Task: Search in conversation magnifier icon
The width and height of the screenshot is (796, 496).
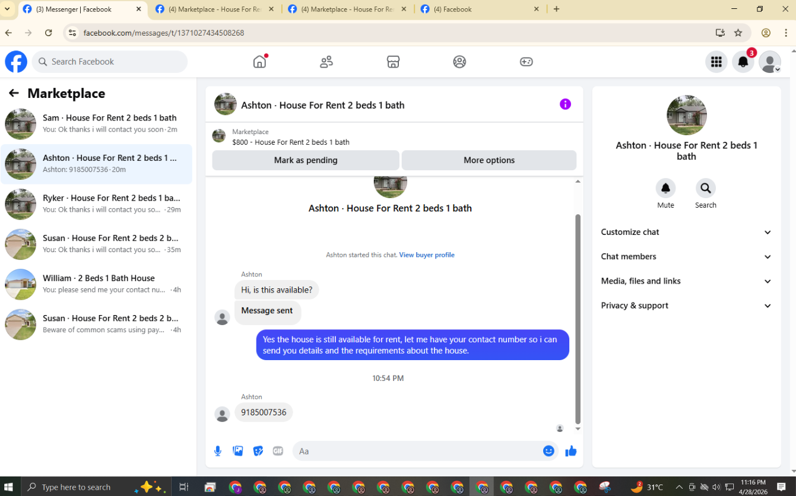Action: [x=706, y=188]
